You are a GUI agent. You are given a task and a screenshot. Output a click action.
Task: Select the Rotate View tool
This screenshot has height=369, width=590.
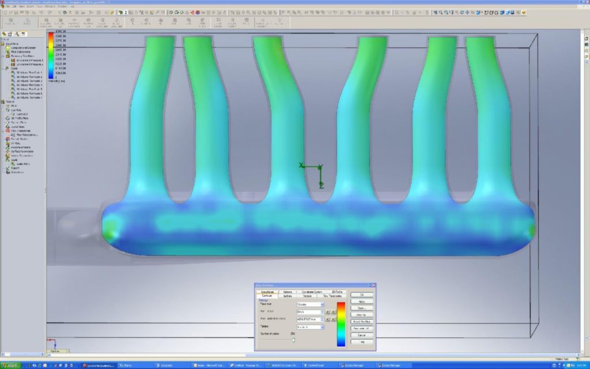click(x=463, y=12)
